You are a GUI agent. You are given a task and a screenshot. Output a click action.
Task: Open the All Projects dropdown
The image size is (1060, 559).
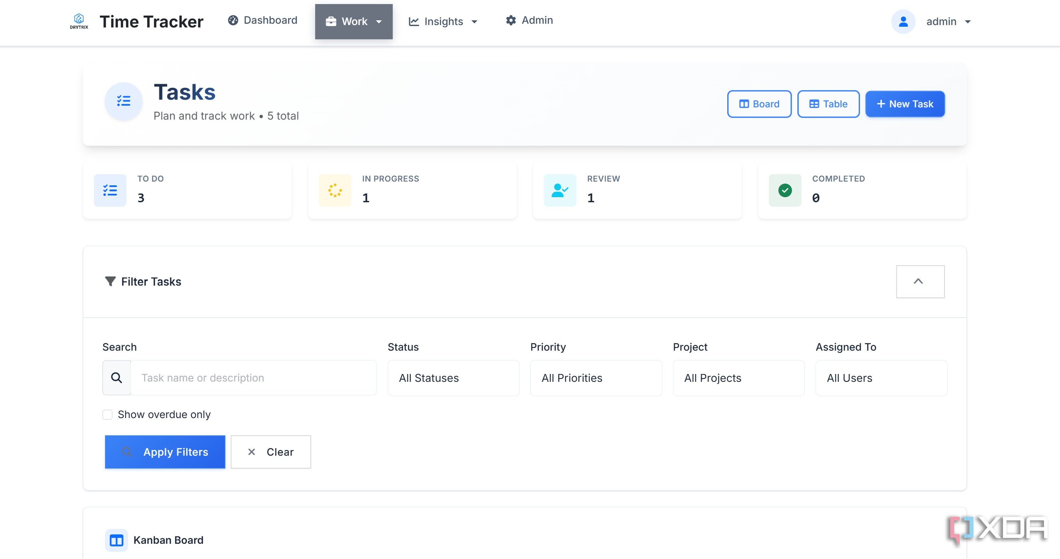pos(739,378)
